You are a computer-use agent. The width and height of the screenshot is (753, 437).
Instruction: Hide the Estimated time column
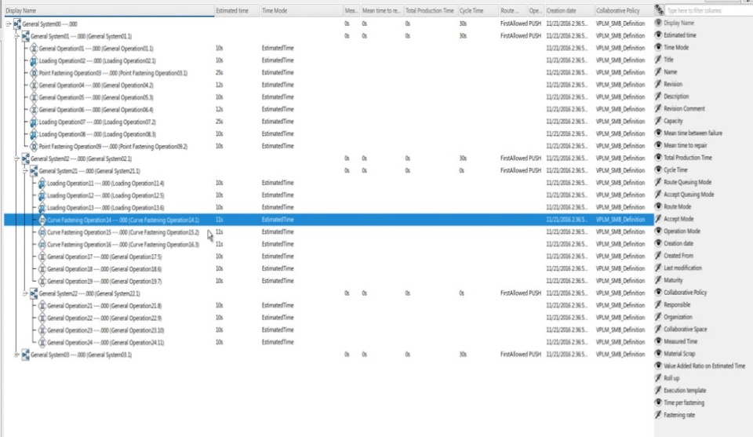coord(658,35)
